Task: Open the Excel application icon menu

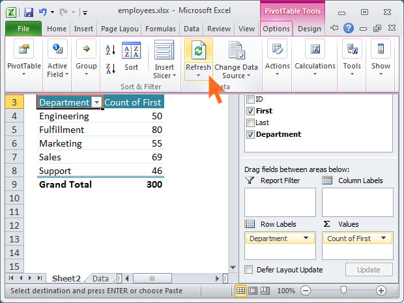Action: [11, 12]
